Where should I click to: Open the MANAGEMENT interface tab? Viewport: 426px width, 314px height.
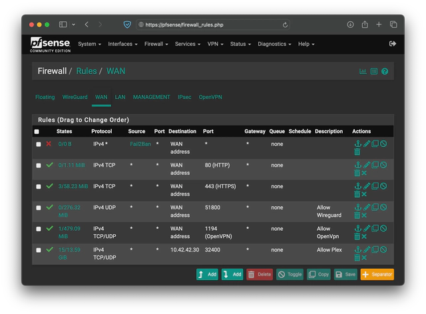point(151,97)
